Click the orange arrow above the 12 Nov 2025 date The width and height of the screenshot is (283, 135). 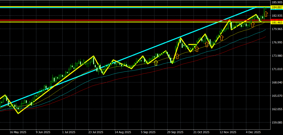pyautogui.click(x=221, y=38)
